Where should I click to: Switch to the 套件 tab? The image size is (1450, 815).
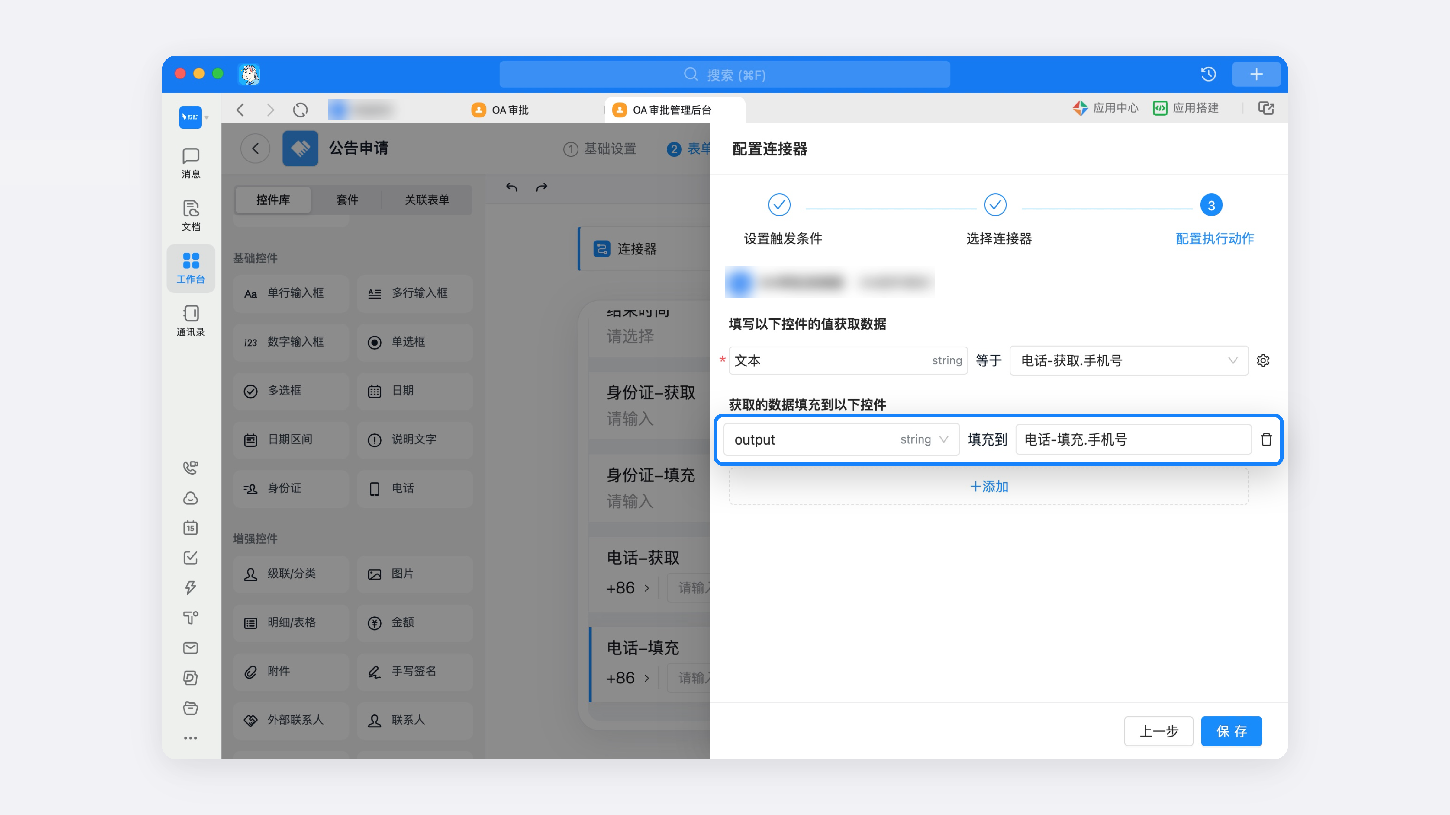[347, 200]
